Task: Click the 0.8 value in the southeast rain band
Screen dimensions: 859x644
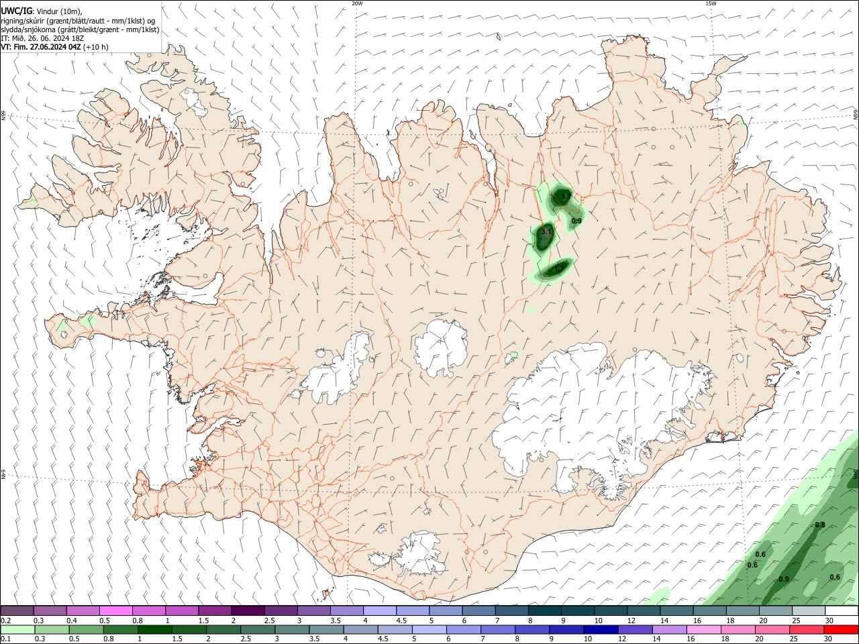Action: [819, 525]
